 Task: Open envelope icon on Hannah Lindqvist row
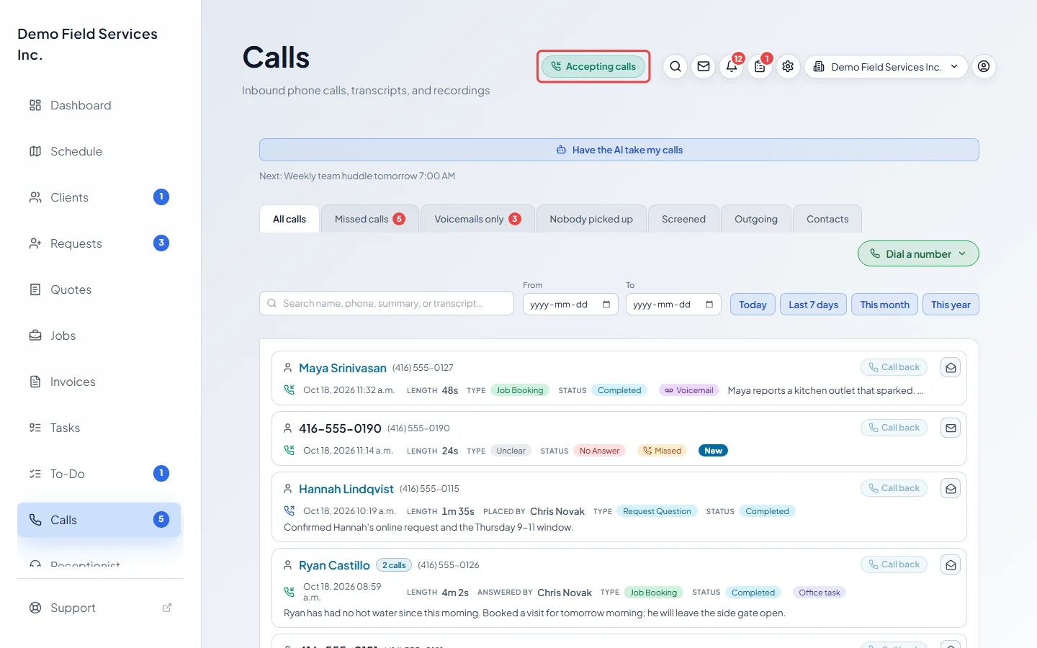tap(951, 489)
